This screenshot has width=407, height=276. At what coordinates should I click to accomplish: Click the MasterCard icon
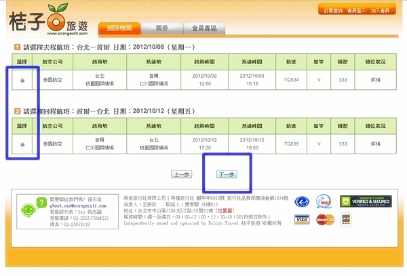click(x=325, y=220)
